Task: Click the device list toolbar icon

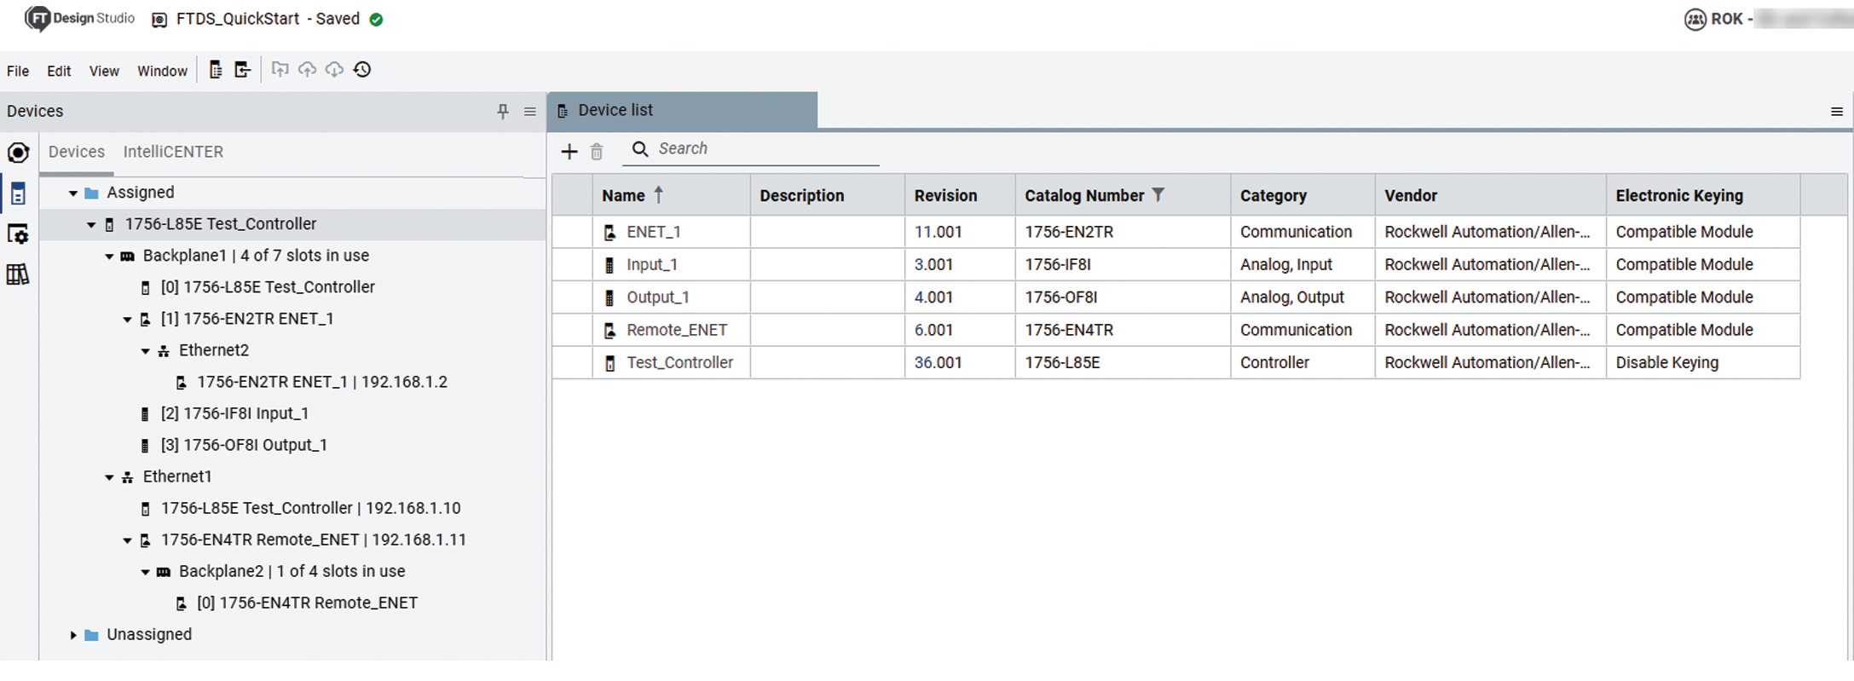Action: [216, 70]
